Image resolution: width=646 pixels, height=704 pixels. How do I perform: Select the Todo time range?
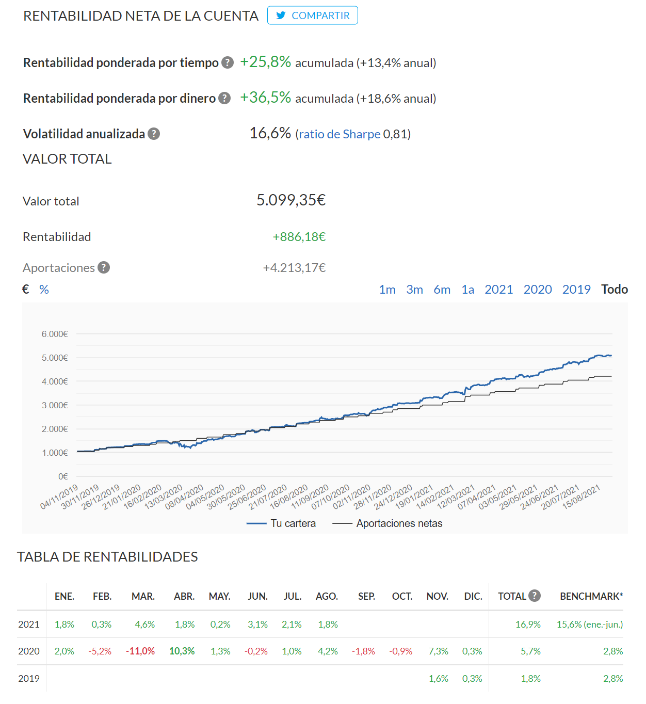pyautogui.click(x=615, y=289)
